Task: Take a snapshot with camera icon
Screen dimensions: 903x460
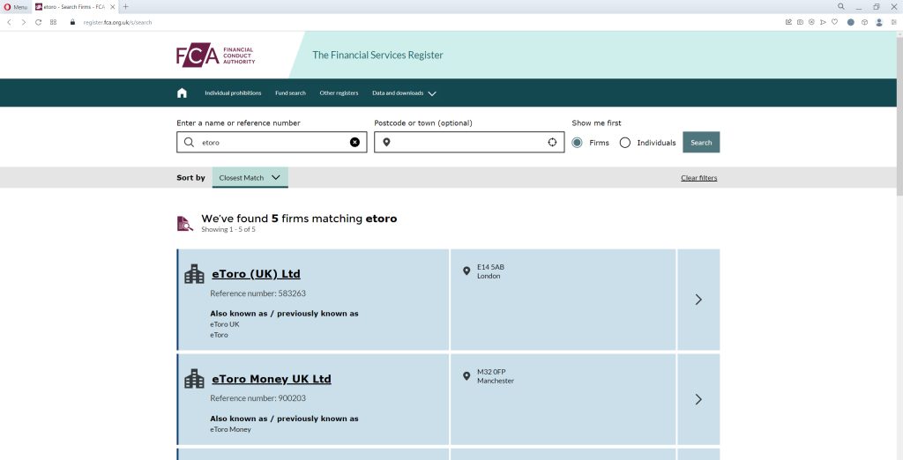Action: (800, 22)
